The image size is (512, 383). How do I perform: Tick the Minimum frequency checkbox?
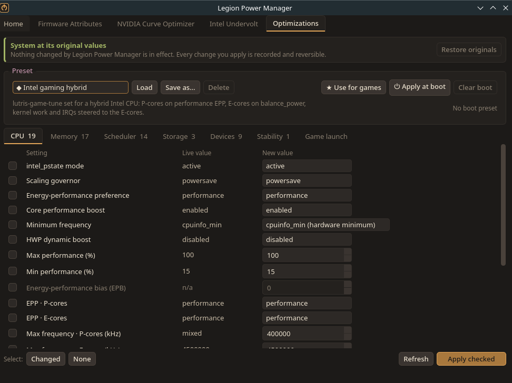13,225
